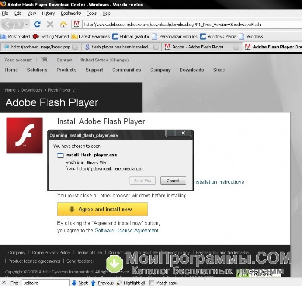Close the Find bar with the X

[4, 283]
